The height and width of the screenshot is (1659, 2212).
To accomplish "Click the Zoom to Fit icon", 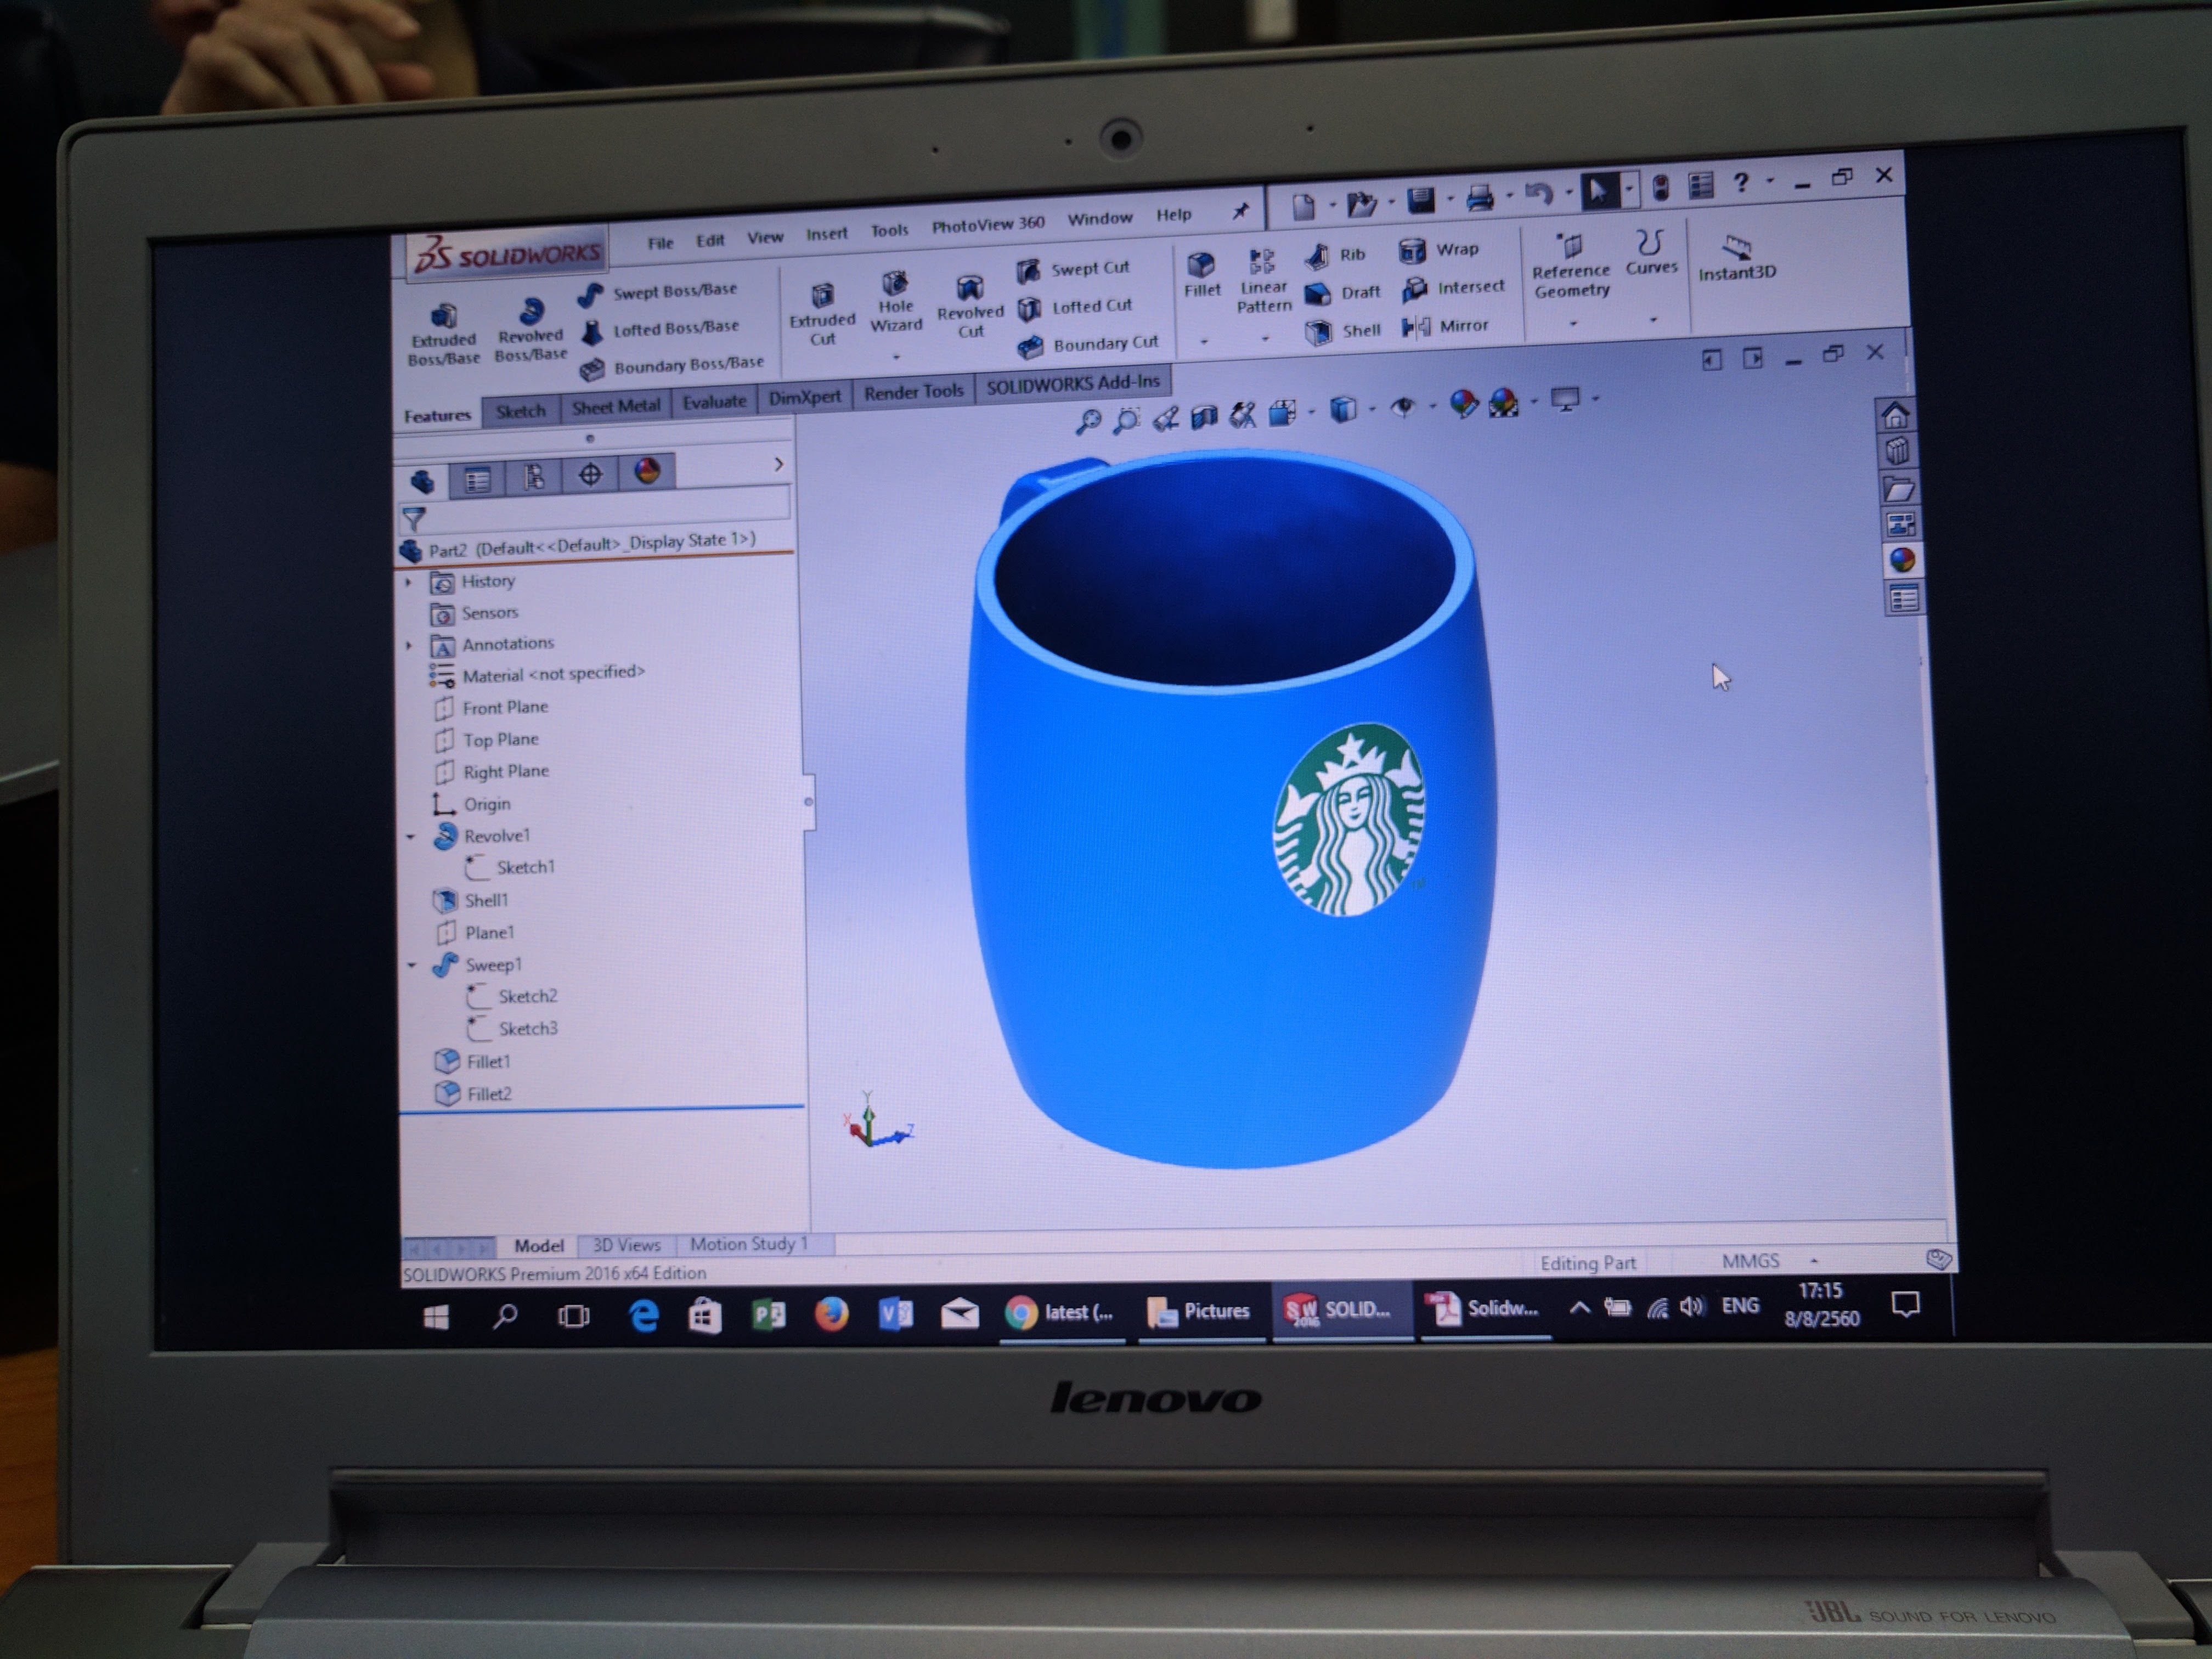I will coord(1088,421).
